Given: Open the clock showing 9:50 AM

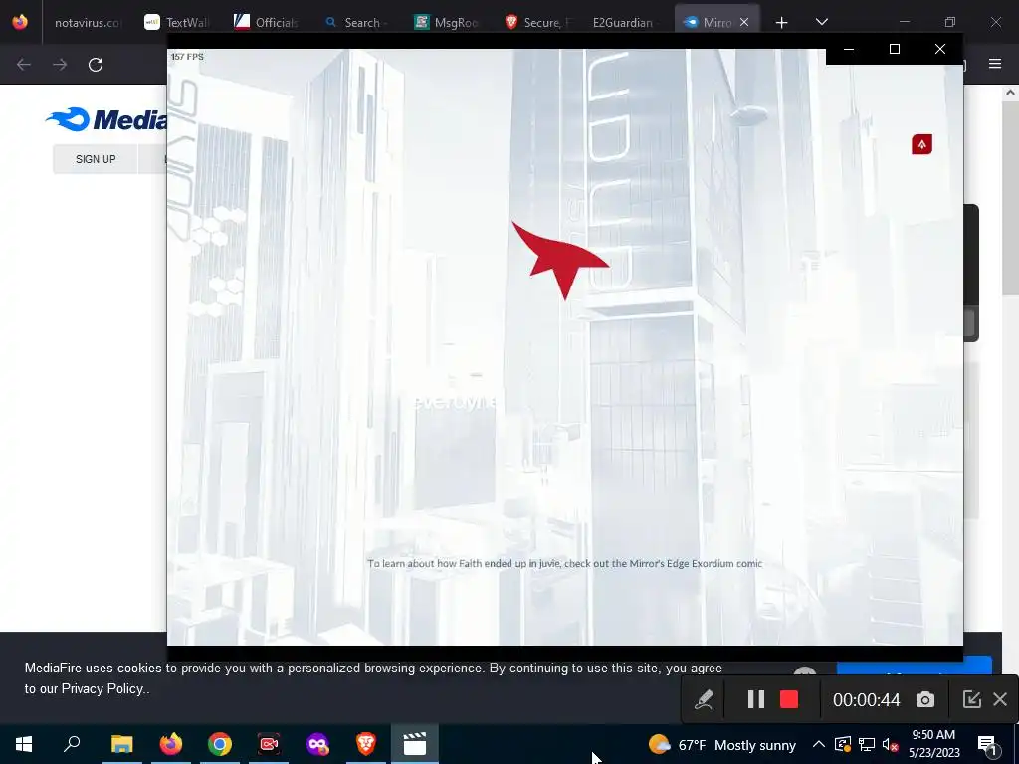Looking at the screenshot, I should pyautogui.click(x=933, y=744).
